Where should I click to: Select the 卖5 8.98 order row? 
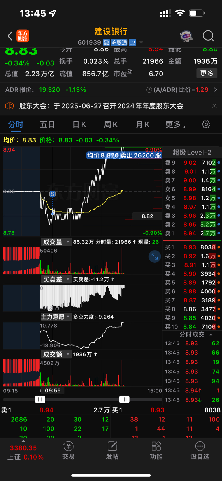click(x=193, y=198)
